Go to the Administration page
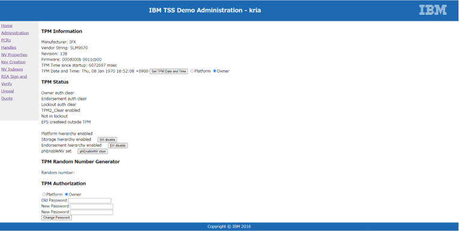 tap(15, 33)
